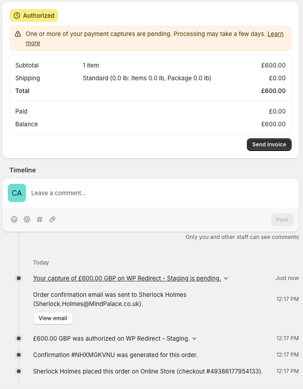Click the View email button
This screenshot has width=303, height=389.
coord(53,318)
